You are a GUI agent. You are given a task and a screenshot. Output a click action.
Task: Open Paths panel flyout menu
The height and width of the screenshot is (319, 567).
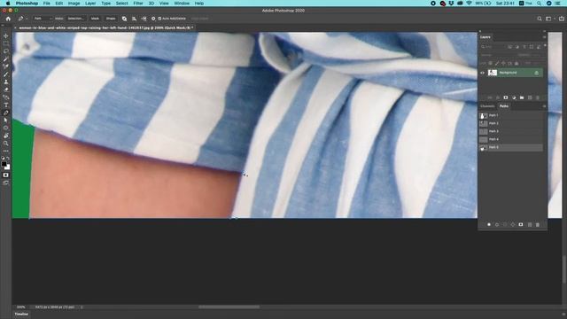[544, 106]
